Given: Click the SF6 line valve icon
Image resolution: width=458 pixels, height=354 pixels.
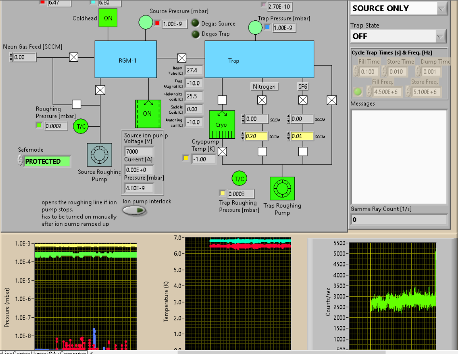Looking at the screenshot, I should pos(303,100).
